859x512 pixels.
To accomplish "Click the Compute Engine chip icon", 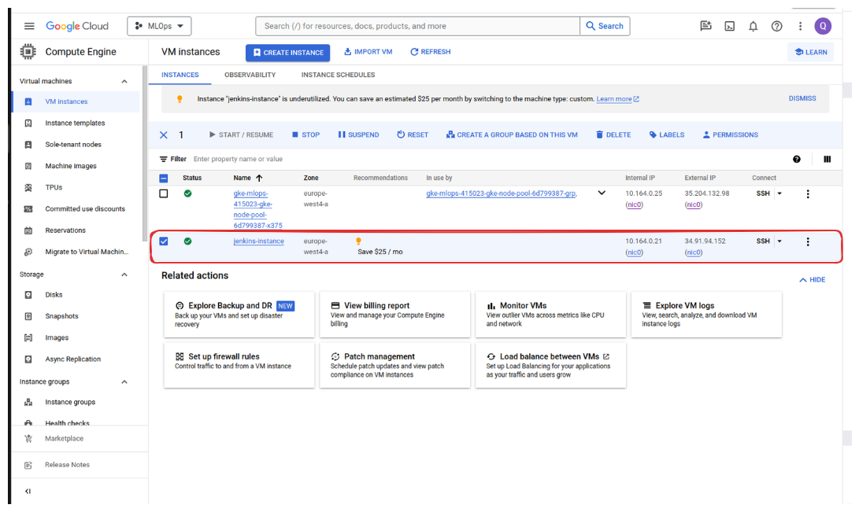I will point(28,51).
